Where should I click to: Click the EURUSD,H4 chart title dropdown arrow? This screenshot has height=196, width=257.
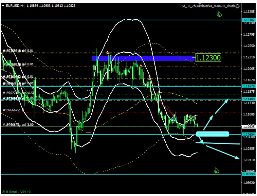pyautogui.click(x=3, y=6)
